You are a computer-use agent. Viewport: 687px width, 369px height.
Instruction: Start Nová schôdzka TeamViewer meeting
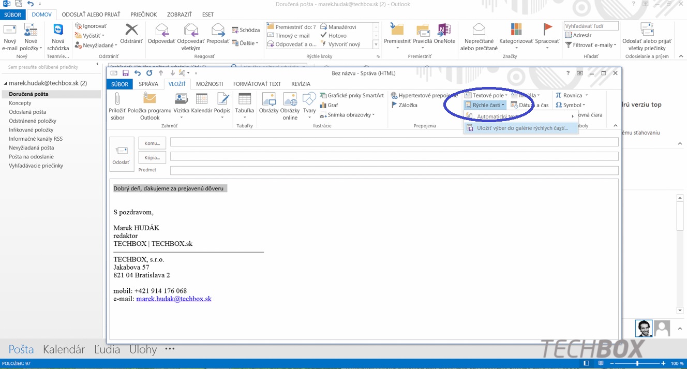click(x=58, y=37)
